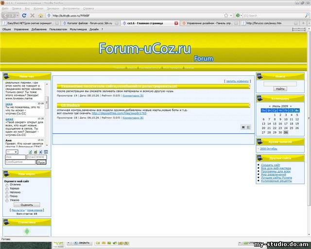The image size is (311, 249).
Task: Open the 'Инструменты' menu
Action: click(71, 9)
